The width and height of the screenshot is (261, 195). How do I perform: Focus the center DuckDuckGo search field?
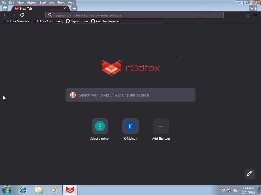130,95
